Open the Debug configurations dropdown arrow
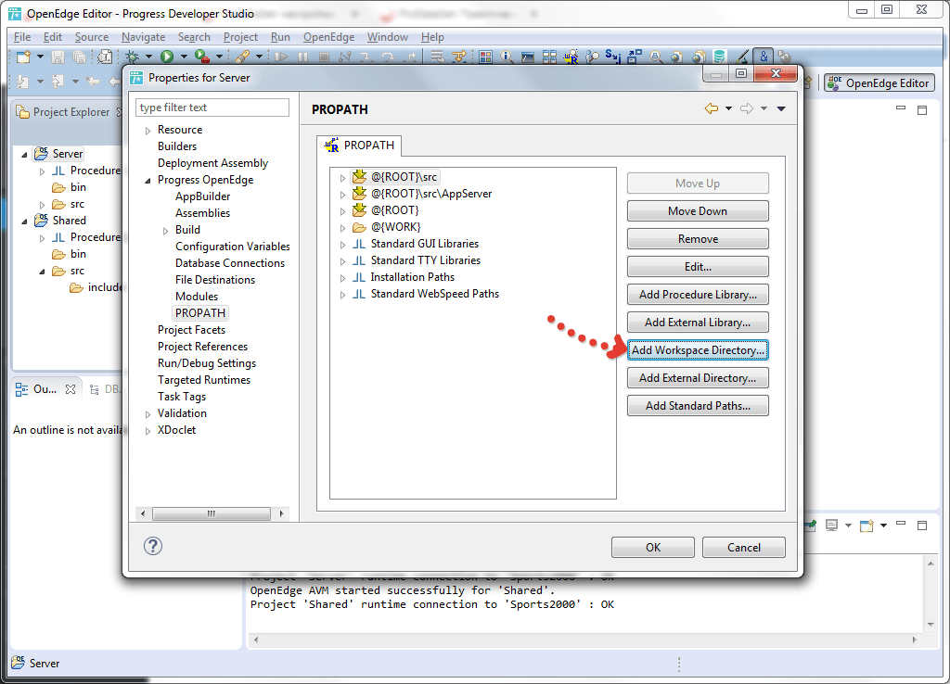This screenshot has width=950, height=684. (x=148, y=57)
